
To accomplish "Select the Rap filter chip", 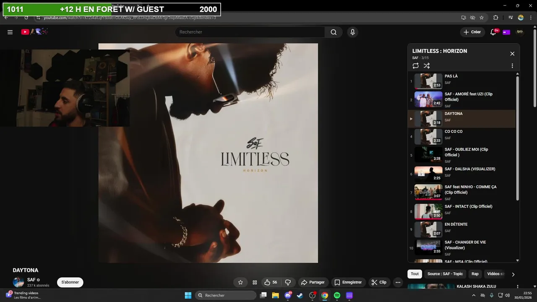I will click(475, 274).
